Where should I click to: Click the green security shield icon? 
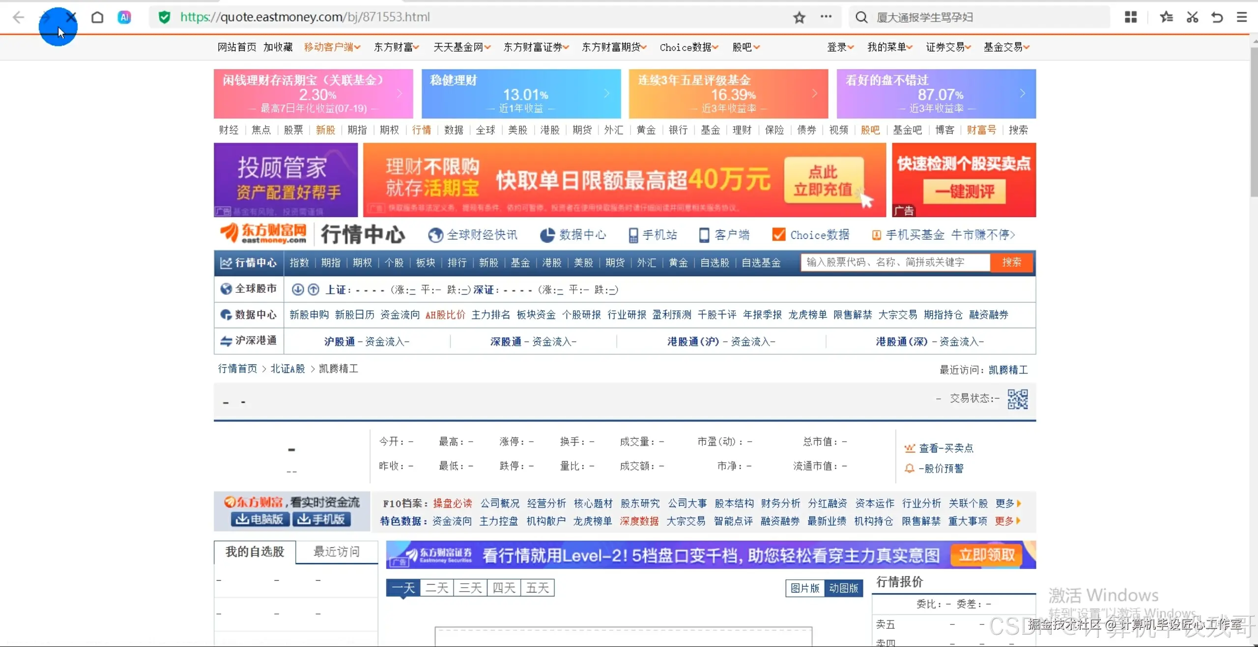point(164,18)
